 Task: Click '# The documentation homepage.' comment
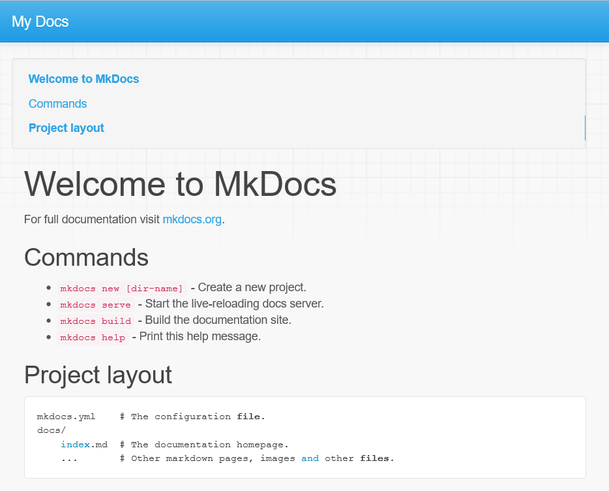[204, 444]
